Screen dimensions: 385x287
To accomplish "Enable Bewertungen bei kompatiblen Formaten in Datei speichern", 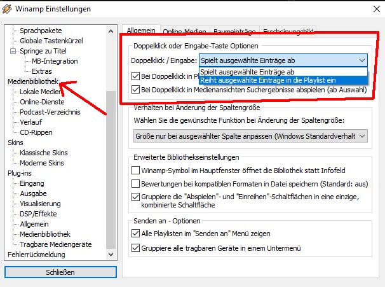I will (135, 184).
